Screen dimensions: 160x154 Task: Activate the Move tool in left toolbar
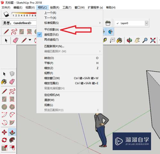[x=4, y=132]
